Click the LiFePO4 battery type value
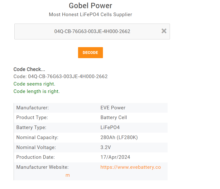Image resolution: width=220 pixels, height=189 pixels. click(x=110, y=128)
